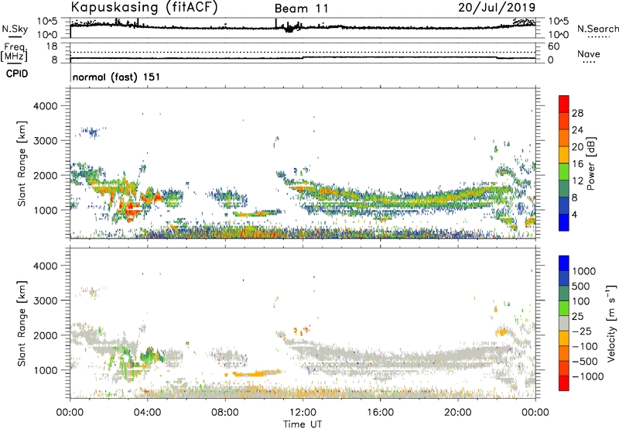The image size is (619, 429).
Task: Click the Velocity [m s-1] colorbar label
Action: pyautogui.click(x=611, y=323)
